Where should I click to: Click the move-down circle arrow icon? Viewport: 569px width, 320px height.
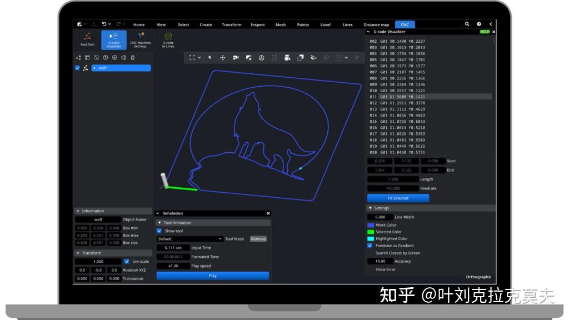tap(114, 58)
